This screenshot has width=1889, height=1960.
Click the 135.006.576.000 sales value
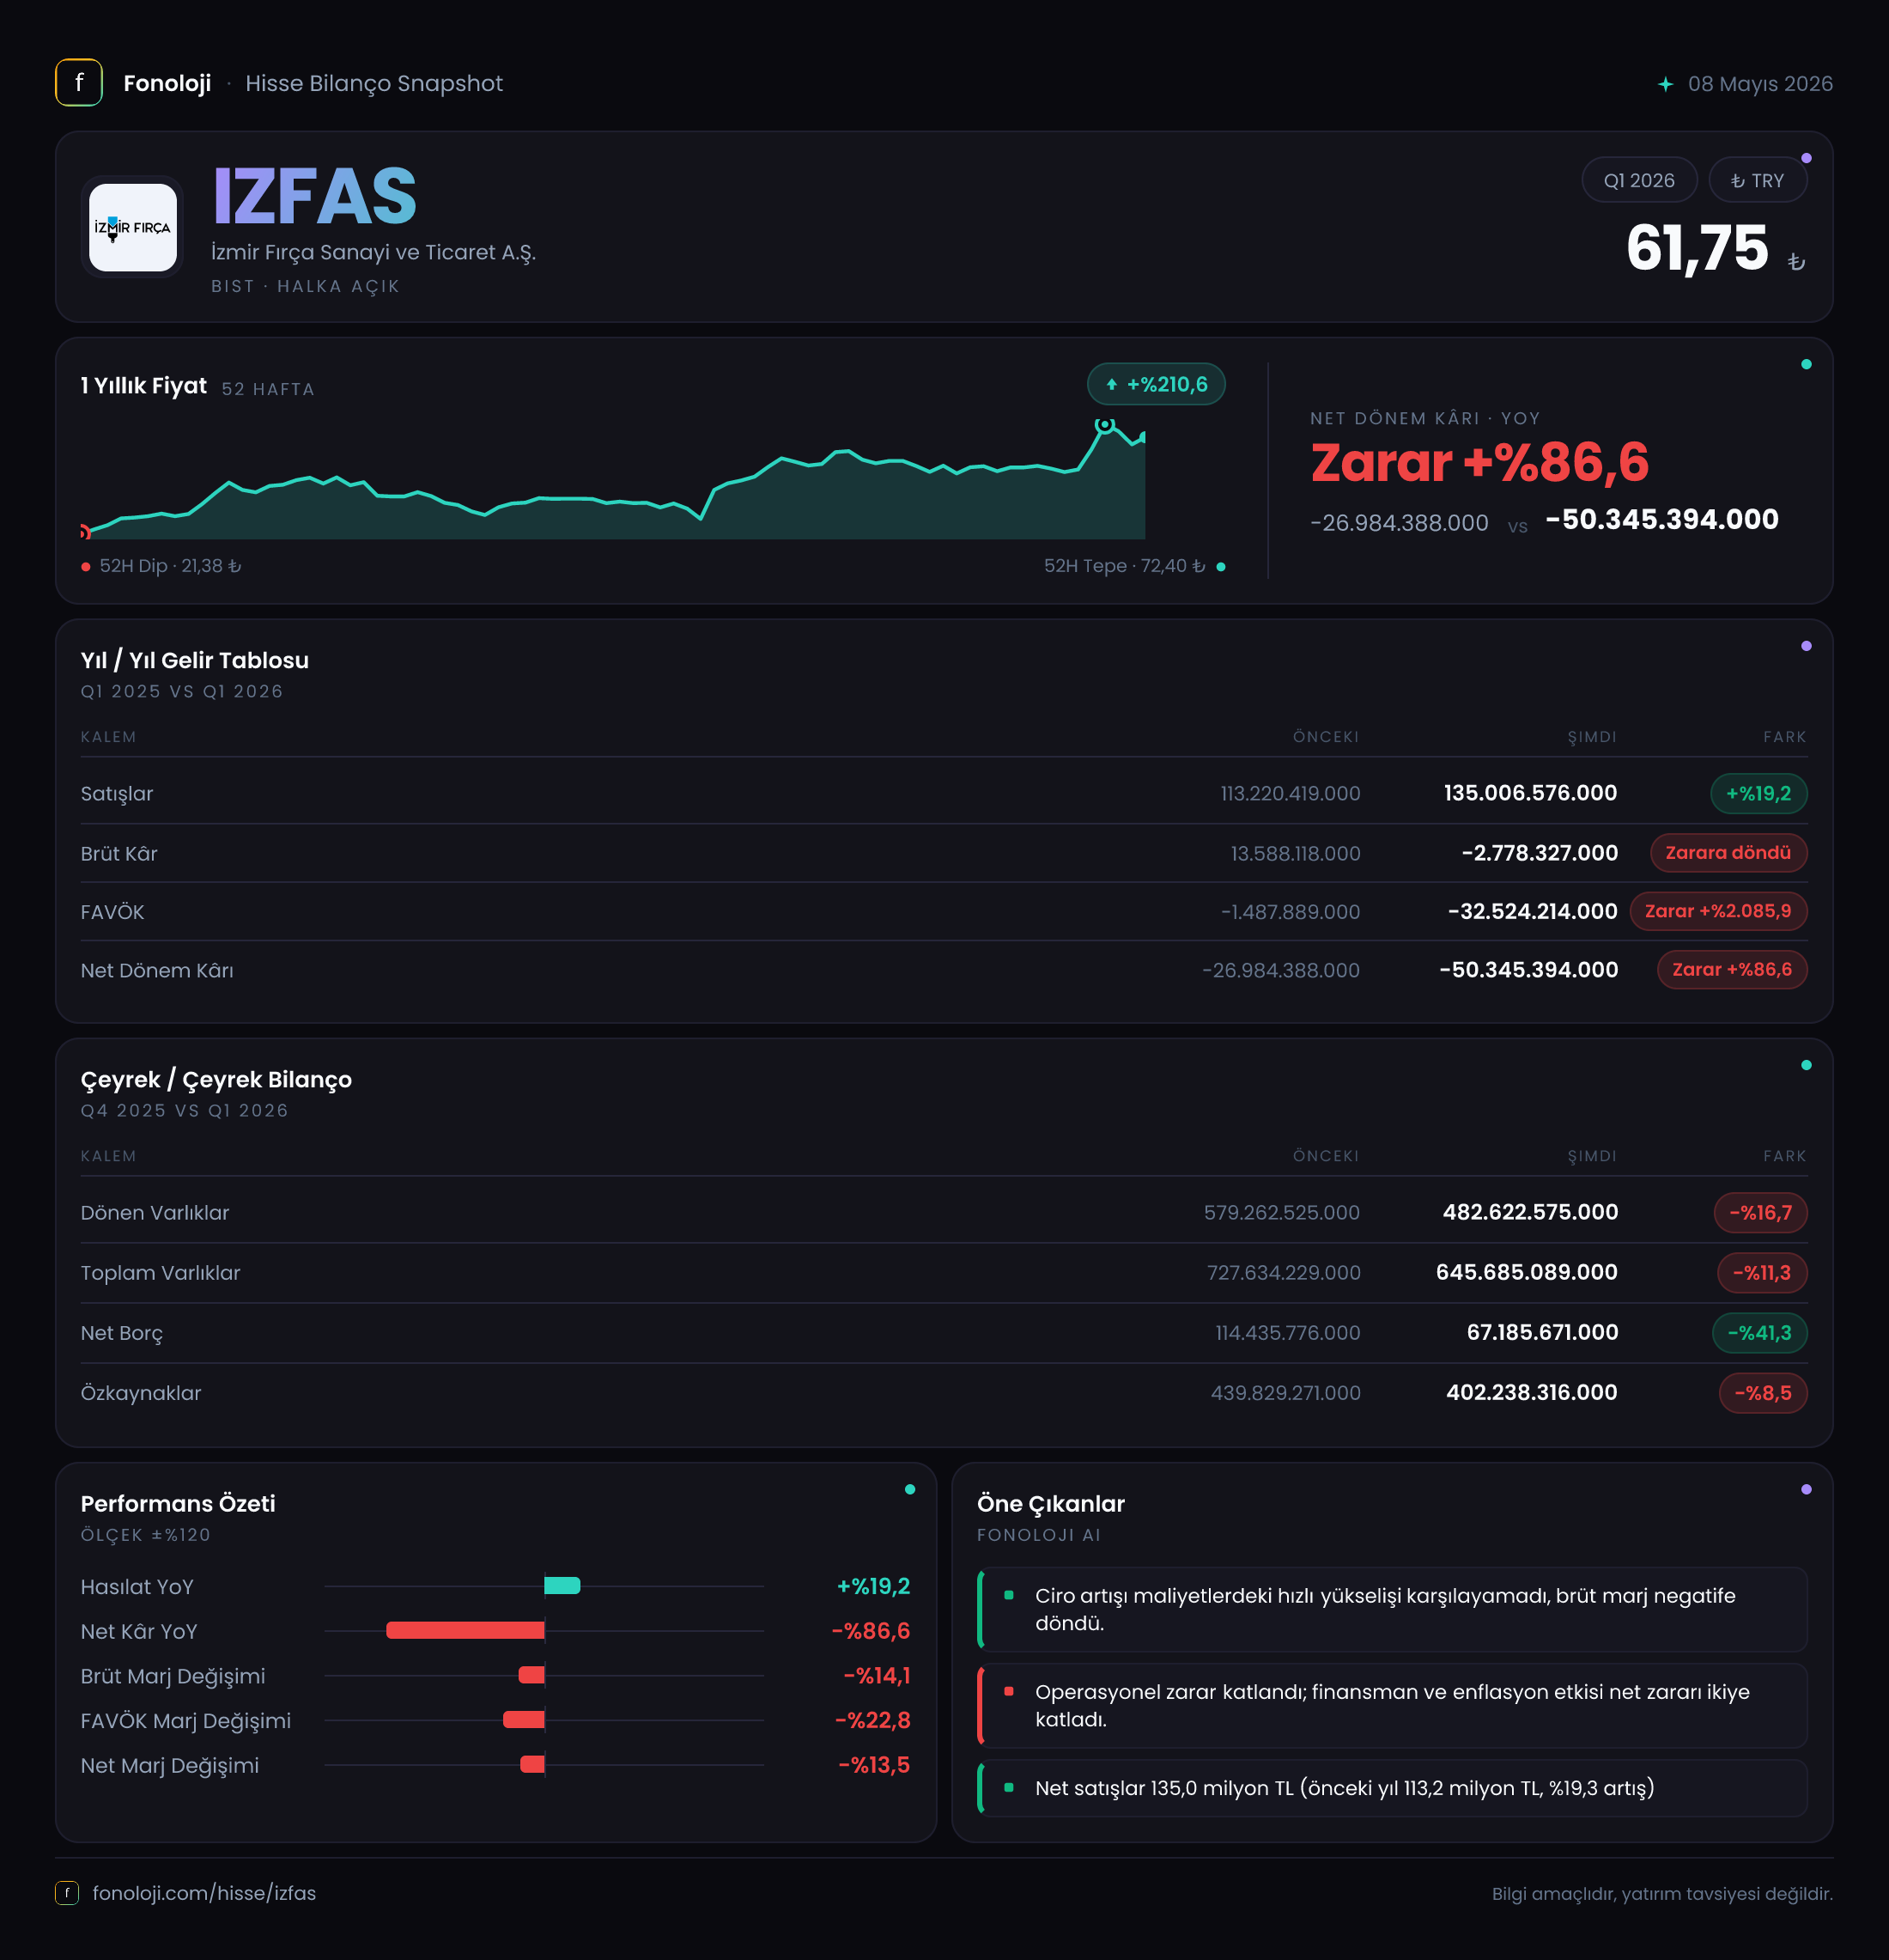coord(1530,793)
